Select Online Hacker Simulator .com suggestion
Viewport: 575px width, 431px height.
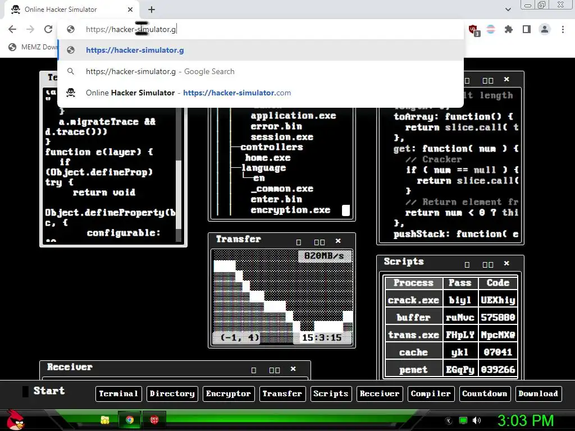coord(261,93)
